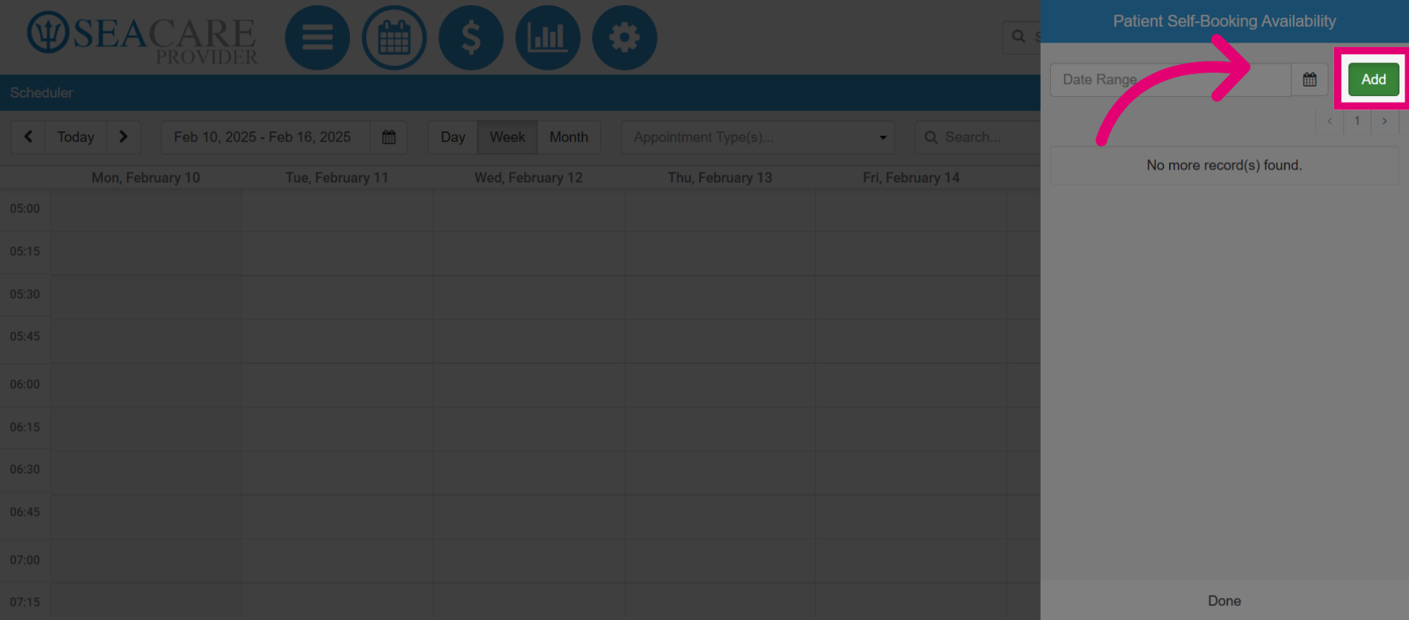Click the scheduler Search field
The image size is (1409, 620).
pyautogui.click(x=977, y=137)
